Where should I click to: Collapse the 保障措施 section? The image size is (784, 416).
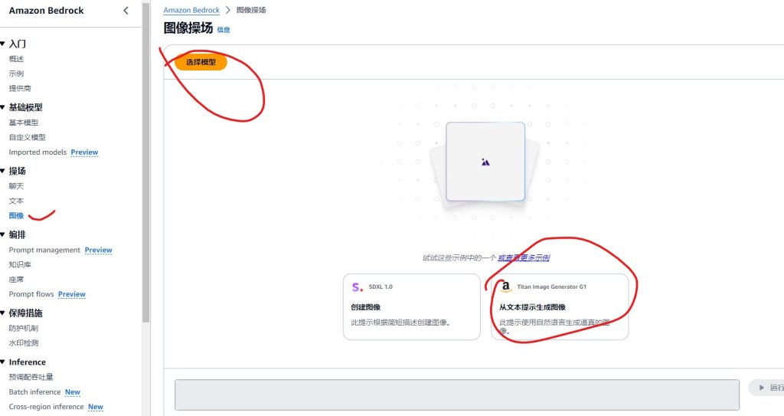pos(3,313)
